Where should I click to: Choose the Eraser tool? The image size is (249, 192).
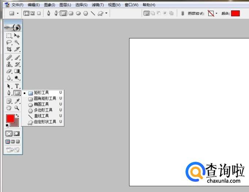point(9,71)
